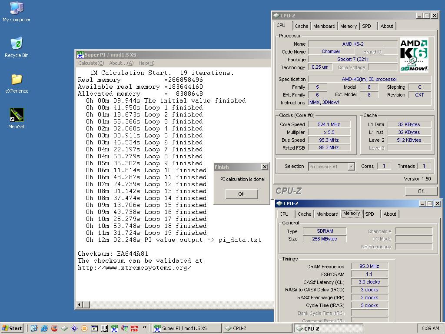This screenshot has width=445, height=334.
Task: Launch MemSet desktop shortcut
Action: click(17, 119)
